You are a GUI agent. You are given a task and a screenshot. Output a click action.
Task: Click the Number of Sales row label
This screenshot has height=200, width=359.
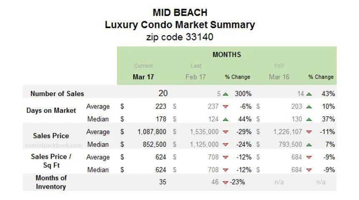point(57,94)
